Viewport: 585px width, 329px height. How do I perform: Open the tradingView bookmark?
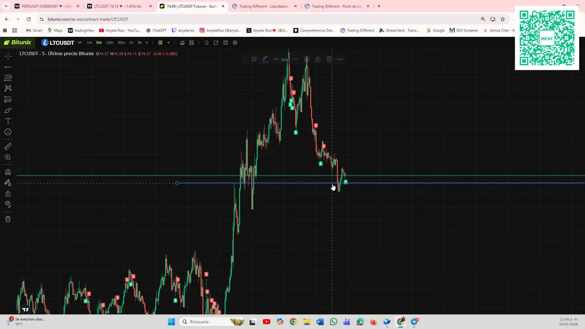pyautogui.click(x=81, y=31)
